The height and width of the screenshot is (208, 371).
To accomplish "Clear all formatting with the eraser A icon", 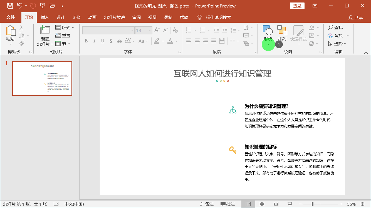I will [x=175, y=30].
